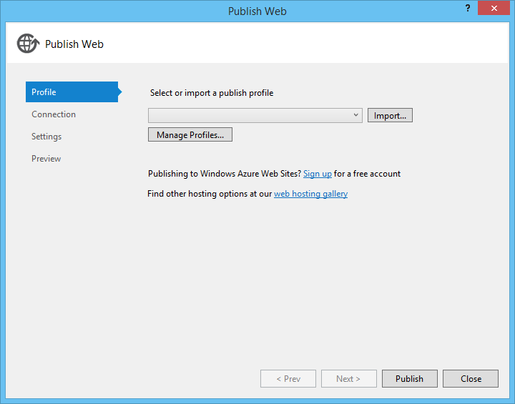Click 'Find other hosting options at our' text
The height and width of the screenshot is (404, 515).
(x=210, y=194)
